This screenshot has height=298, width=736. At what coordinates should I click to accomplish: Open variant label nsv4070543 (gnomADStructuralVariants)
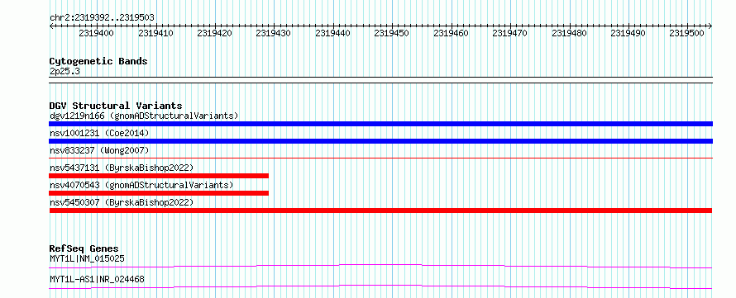[x=141, y=185]
